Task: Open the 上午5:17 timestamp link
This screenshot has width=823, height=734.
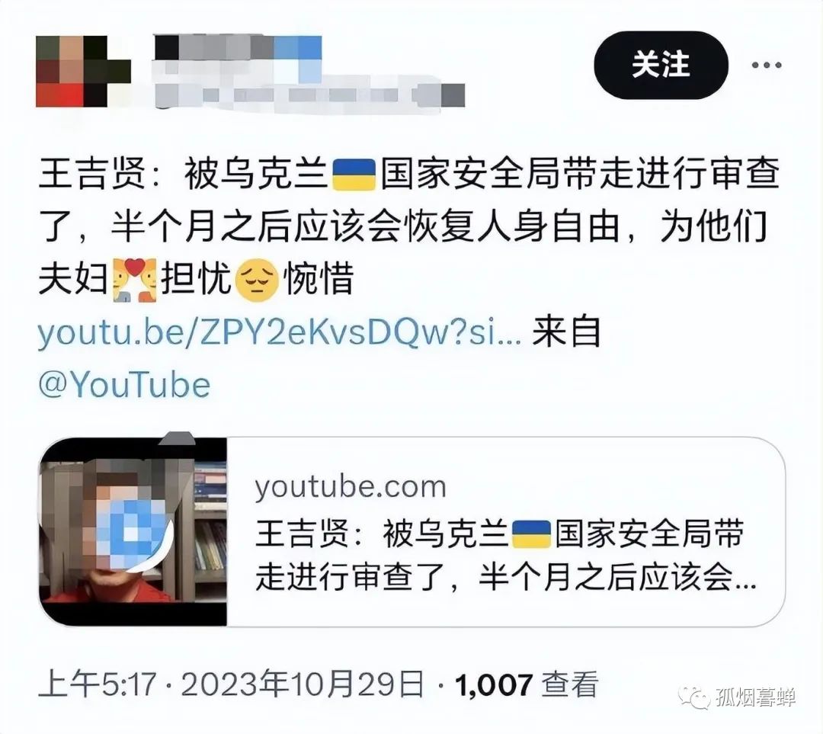Action: (x=98, y=684)
